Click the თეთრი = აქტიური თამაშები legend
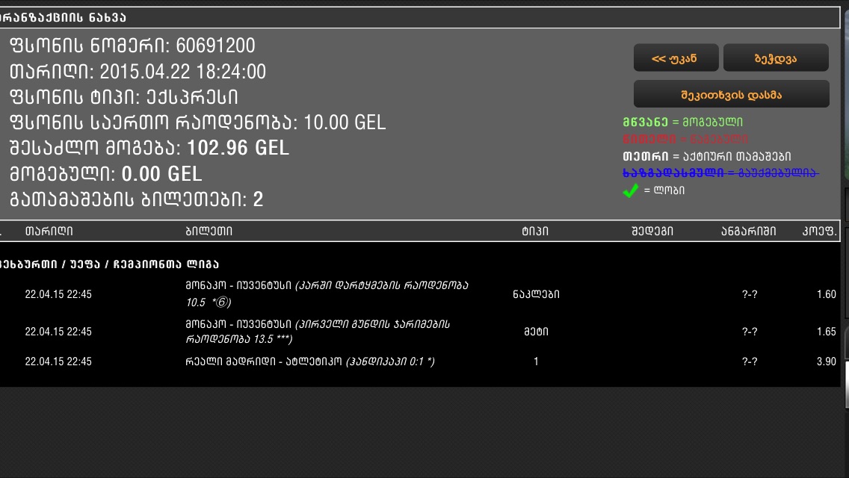 (706, 156)
